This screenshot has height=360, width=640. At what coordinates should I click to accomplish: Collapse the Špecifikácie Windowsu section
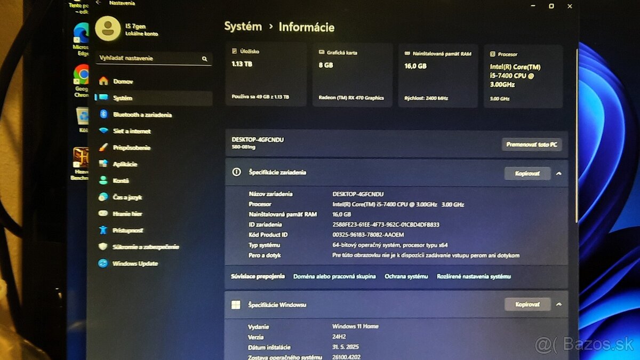click(558, 305)
